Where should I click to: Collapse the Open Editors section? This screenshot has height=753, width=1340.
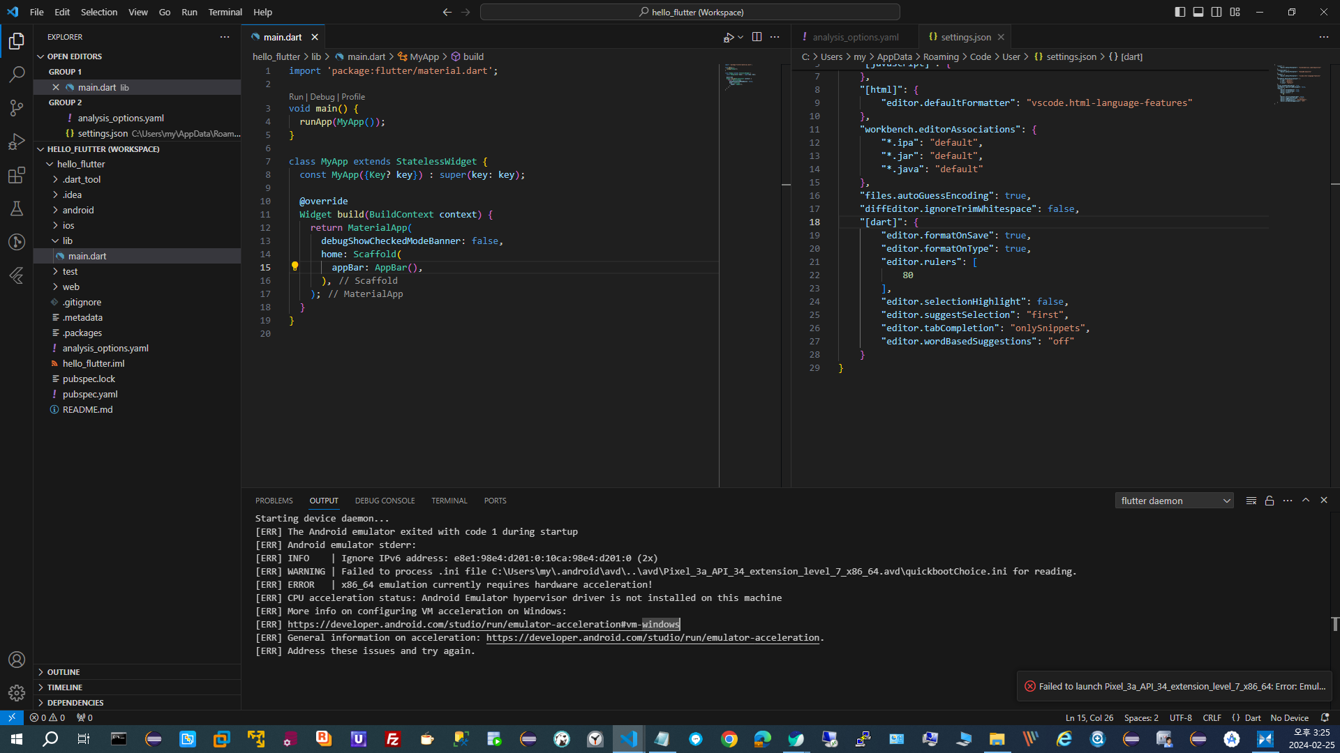click(137, 56)
